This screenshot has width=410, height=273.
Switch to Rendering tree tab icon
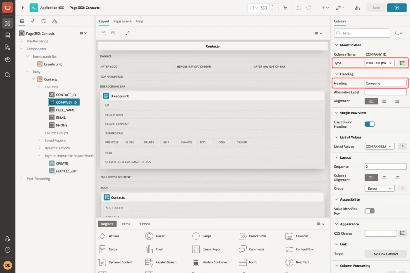pos(22,21)
